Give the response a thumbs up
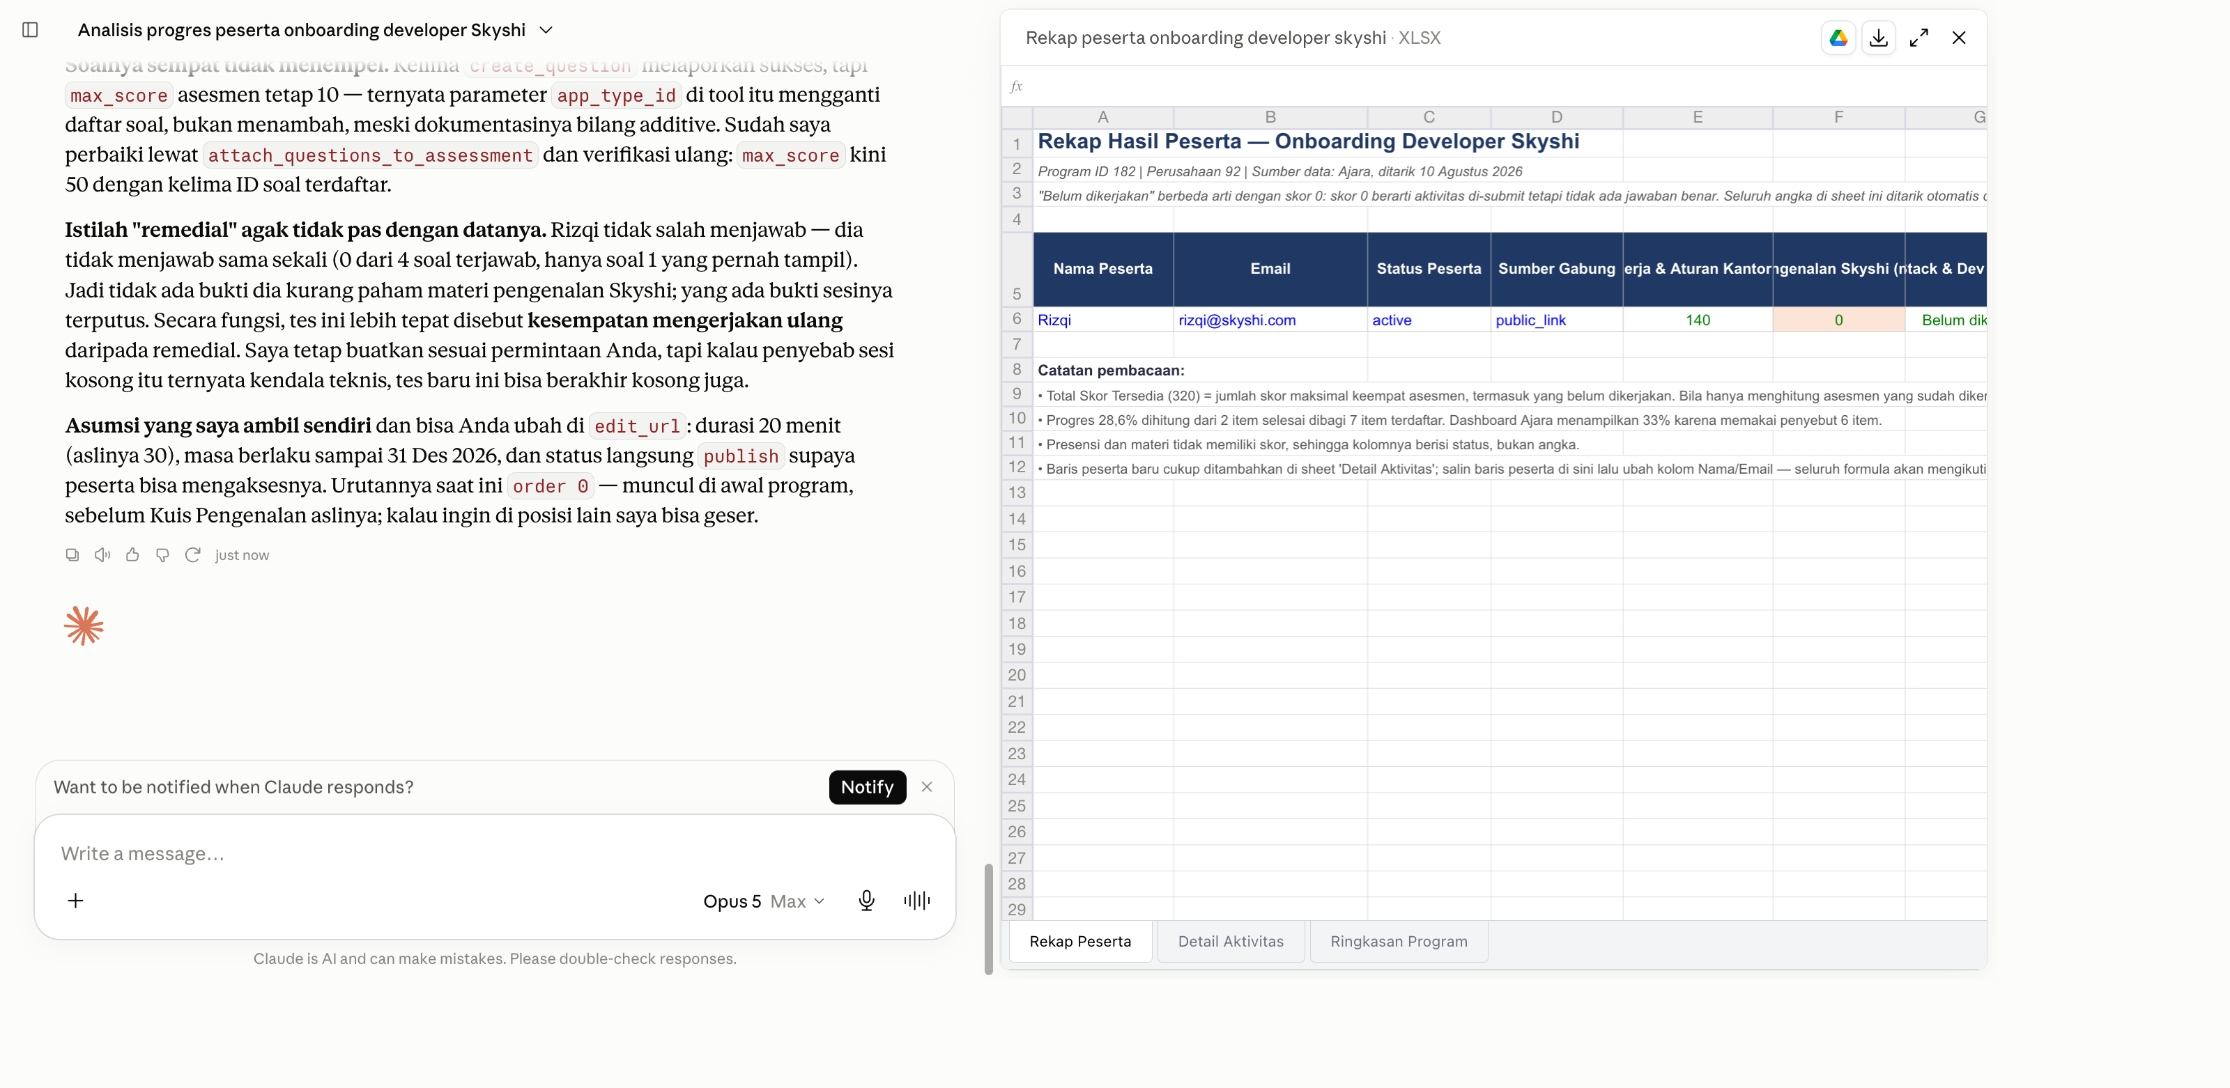Image resolution: width=2230 pixels, height=1088 pixels. pos(132,555)
